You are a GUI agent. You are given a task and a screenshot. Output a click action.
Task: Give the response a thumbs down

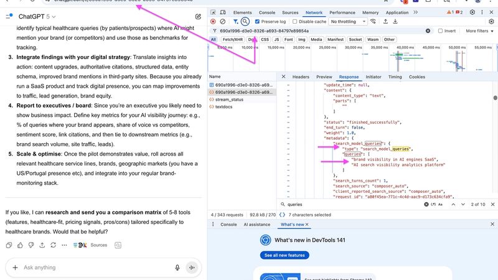31,245
